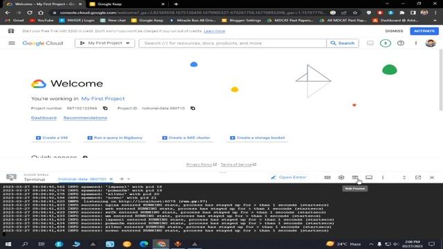Screen dimensions: 443x249
Task: Open the My First Project link
Action: point(103,98)
